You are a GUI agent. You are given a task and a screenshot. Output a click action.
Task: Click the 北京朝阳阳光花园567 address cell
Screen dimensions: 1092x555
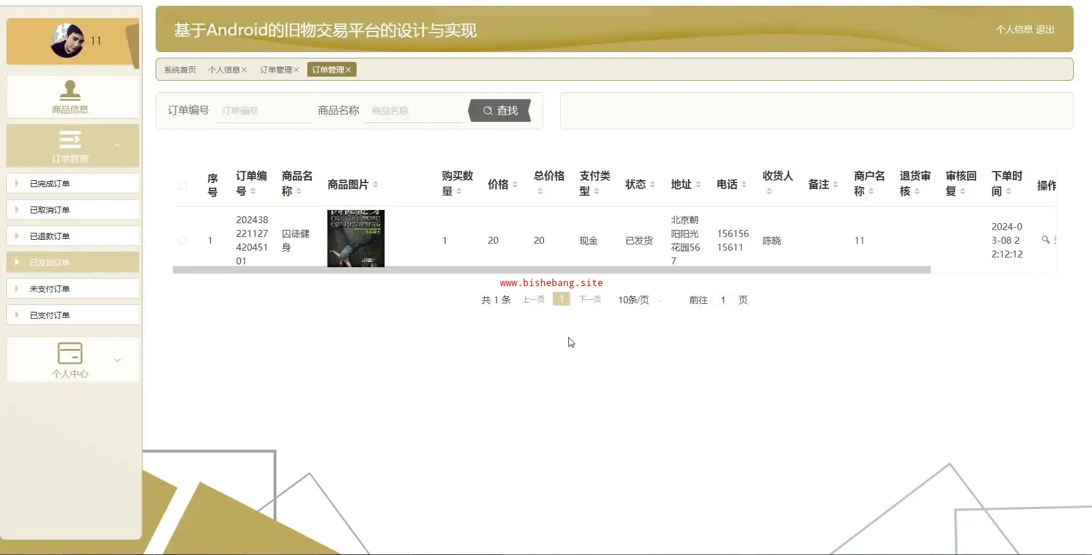click(x=686, y=240)
